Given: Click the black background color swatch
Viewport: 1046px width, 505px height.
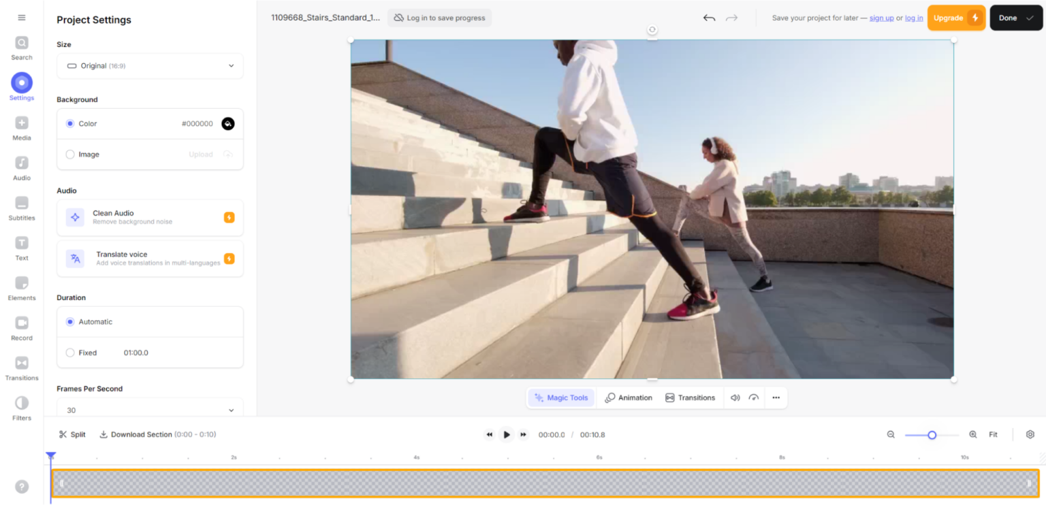Looking at the screenshot, I should 228,124.
